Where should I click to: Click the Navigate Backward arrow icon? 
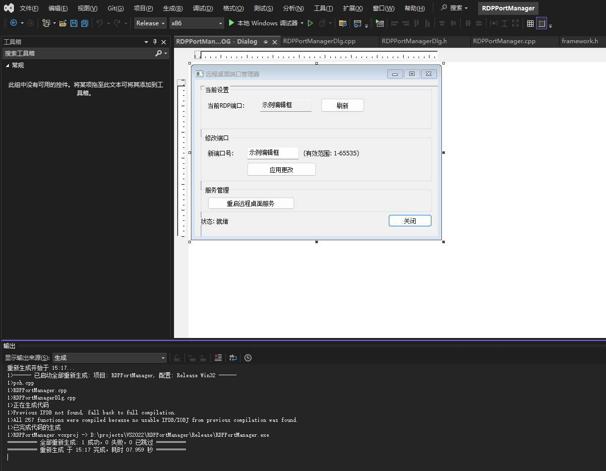pos(14,23)
